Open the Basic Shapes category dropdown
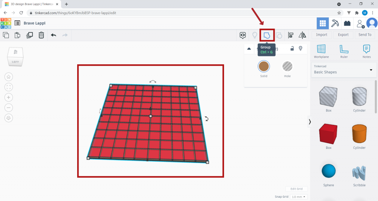378x201 pixels. coord(344,70)
